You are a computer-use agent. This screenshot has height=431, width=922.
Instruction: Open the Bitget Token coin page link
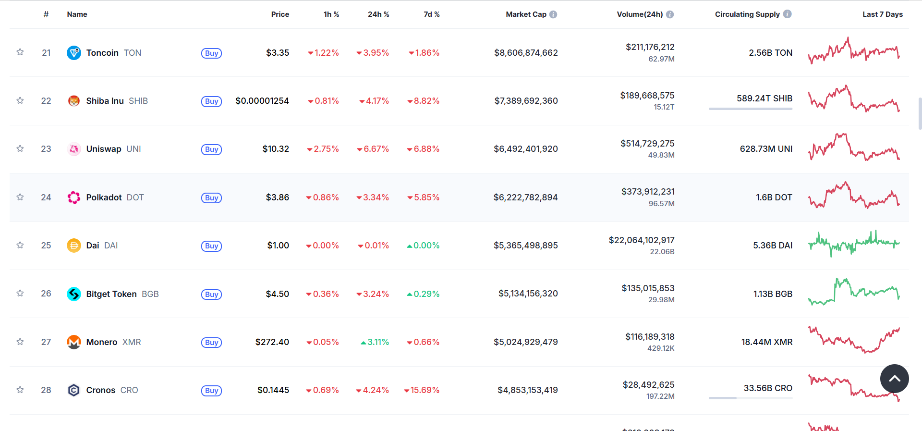pyautogui.click(x=111, y=294)
